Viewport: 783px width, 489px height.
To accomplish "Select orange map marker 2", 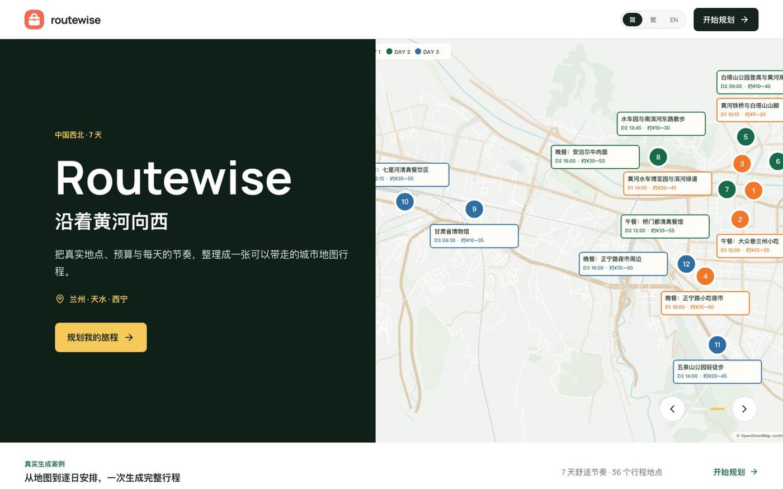I will tap(740, 220).
